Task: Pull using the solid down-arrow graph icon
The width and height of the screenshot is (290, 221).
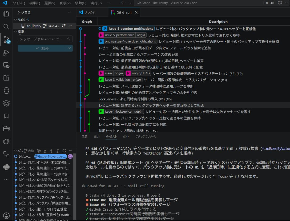Action: tap(51, 151)
